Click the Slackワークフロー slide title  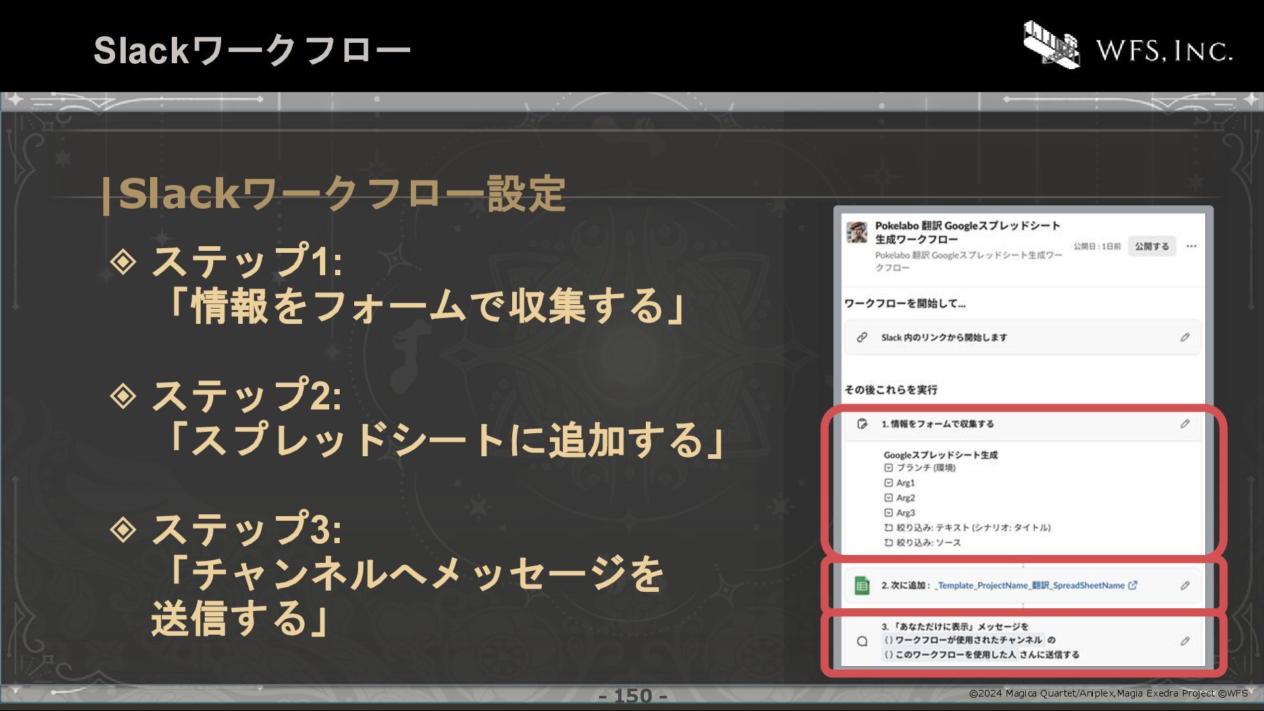tap(252, 50)
